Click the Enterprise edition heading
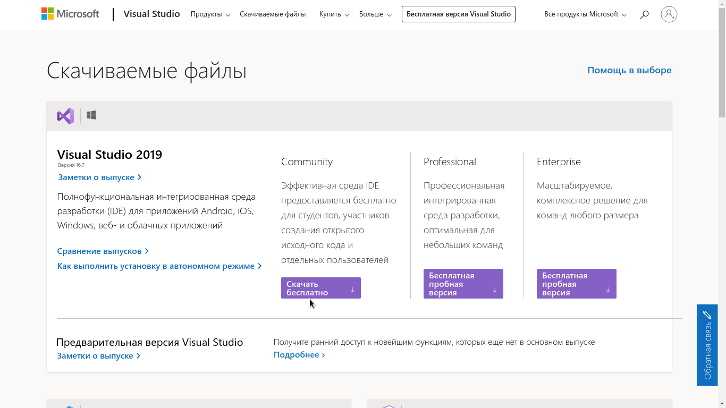The height and width of the screenshot is (408, 726). (x=559, y=161)
